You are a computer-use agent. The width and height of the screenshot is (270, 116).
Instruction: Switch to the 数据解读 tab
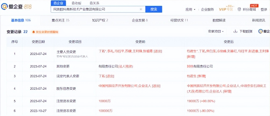pos(219,20)
